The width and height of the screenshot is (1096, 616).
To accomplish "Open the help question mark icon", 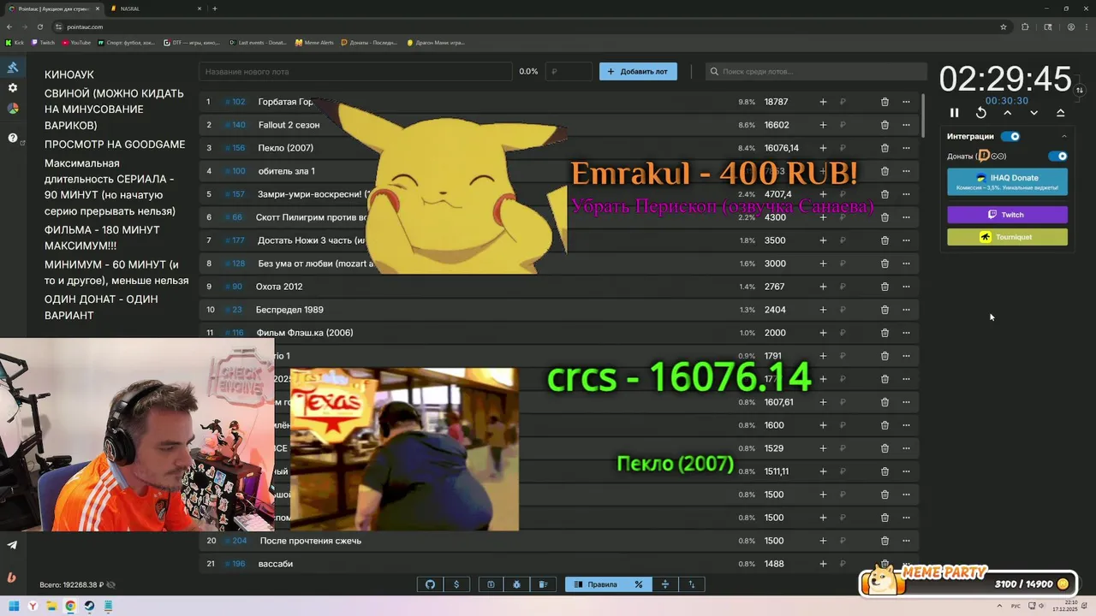I will (x=13, y=138).
